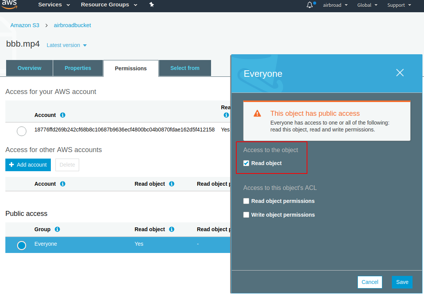The image size is (424, 295).
Task: Enable Read object permissions checkbox
Action: point(246,201)
